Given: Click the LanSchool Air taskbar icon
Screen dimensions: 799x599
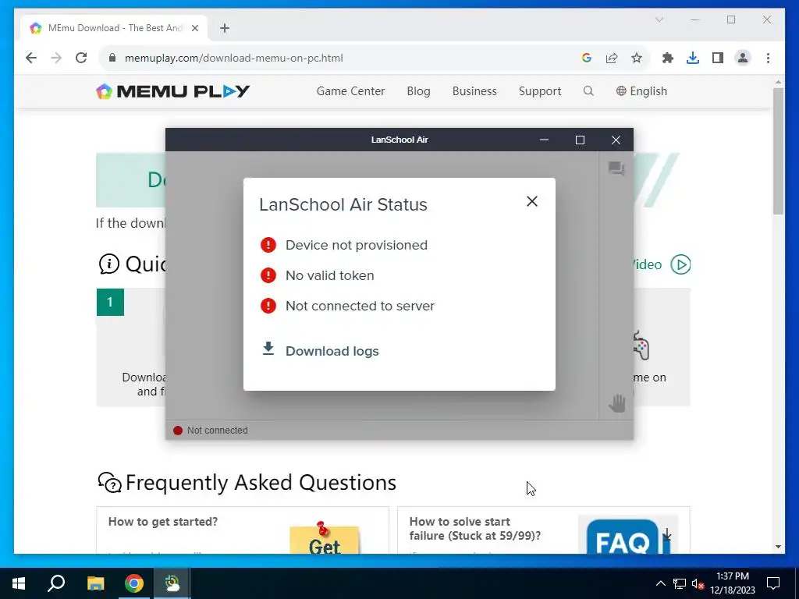Looking at the screenshot, I should 172,583.
